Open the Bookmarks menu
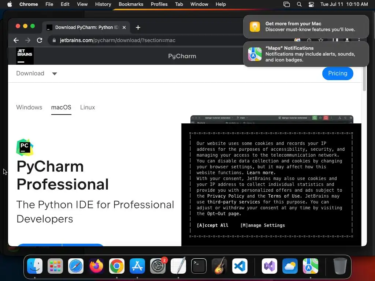Viewport: 375px width, 281px height. pos(131,4)
